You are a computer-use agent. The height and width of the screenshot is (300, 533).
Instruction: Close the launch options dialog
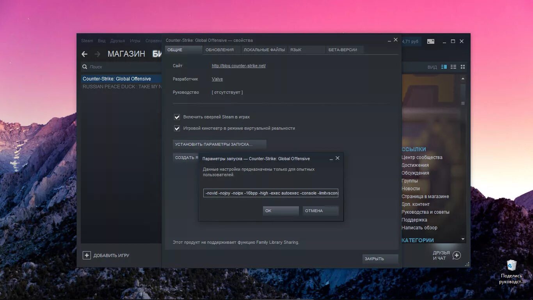coord(338,158)
